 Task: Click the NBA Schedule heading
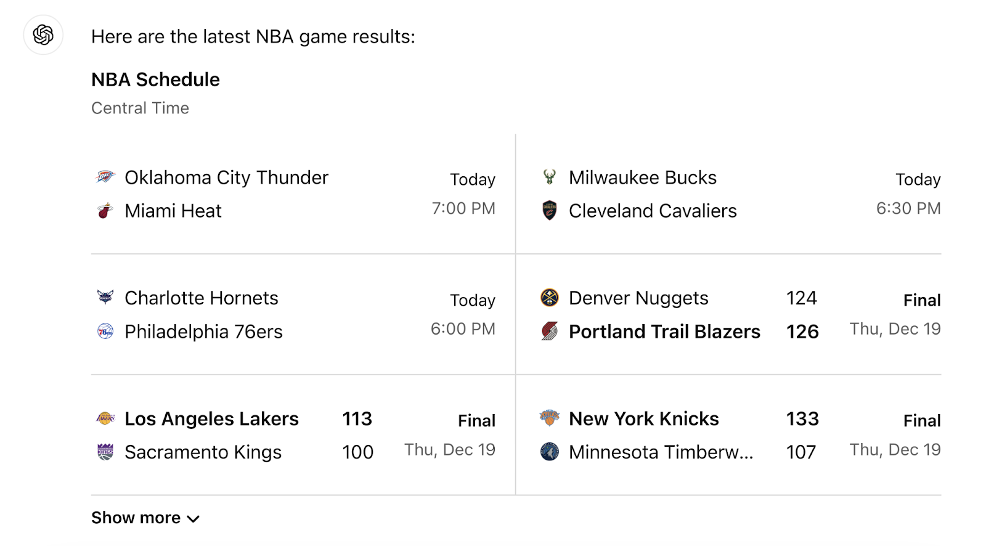155,79
